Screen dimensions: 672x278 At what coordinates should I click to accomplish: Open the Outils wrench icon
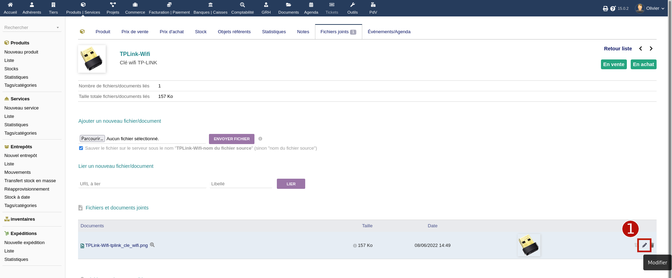(352, 5)
